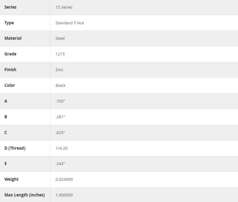Click the 'Standard T-Nut' type value

point(70,23)
